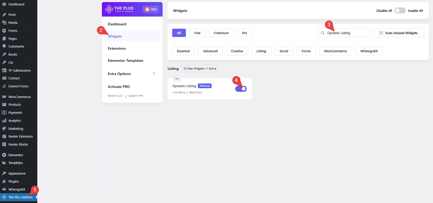This screenshot has width=433, height=203.
Task: Click the search magnifier icon in widget search
Action: 323,33
